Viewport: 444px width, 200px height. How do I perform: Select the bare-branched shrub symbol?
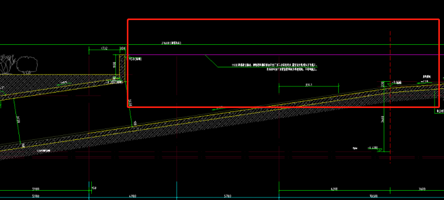[x=7, y=64]
